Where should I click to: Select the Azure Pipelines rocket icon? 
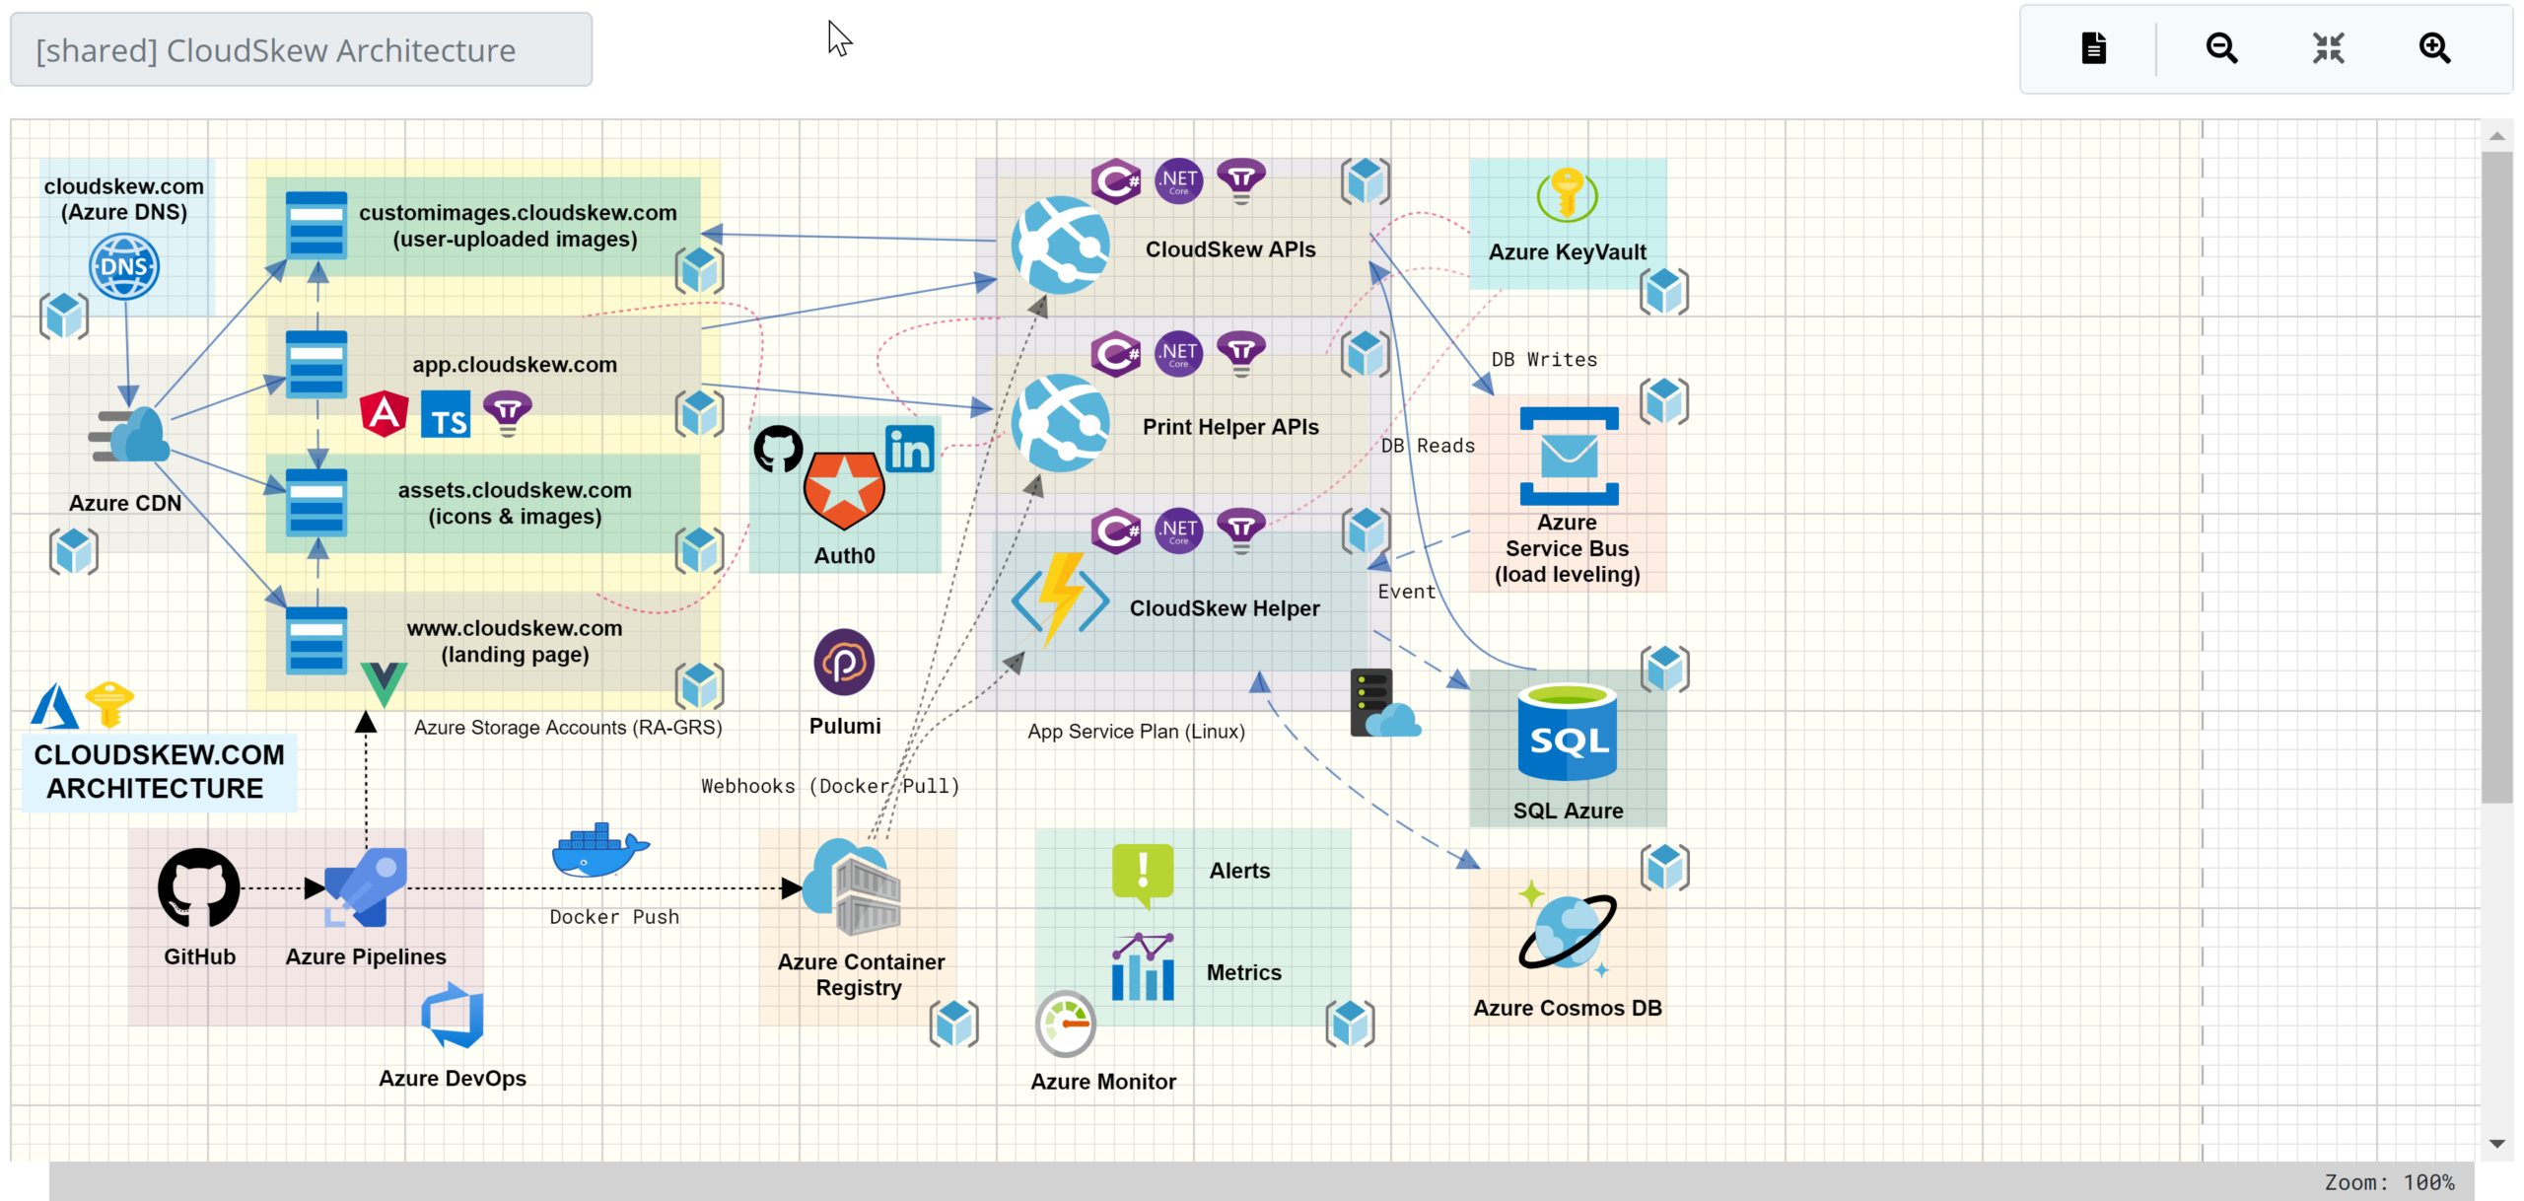tap(366, 887)
